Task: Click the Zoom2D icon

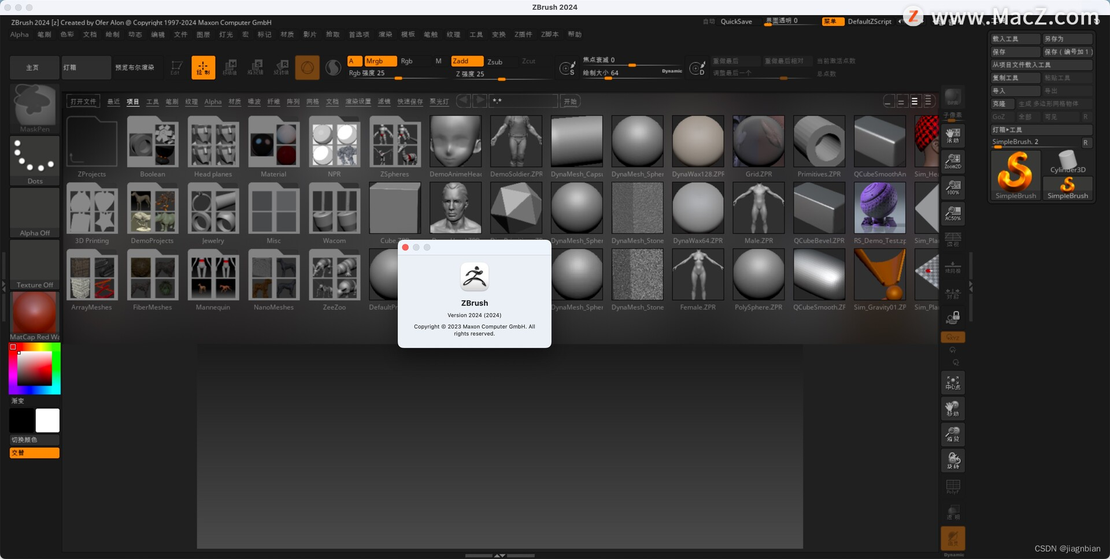Action: (953, 161)
